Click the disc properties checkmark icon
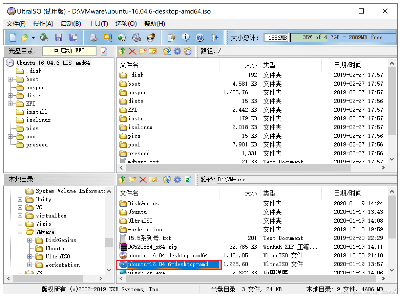The width and height of the screenshot is (400, 297). [x=104, y=51]
